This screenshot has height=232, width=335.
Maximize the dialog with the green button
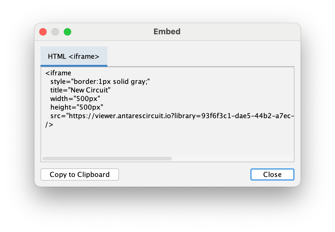coord(67,32)
